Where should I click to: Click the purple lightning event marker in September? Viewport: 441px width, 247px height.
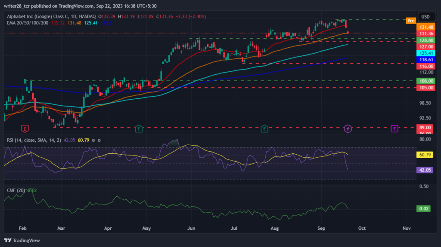tap(348, 129)
